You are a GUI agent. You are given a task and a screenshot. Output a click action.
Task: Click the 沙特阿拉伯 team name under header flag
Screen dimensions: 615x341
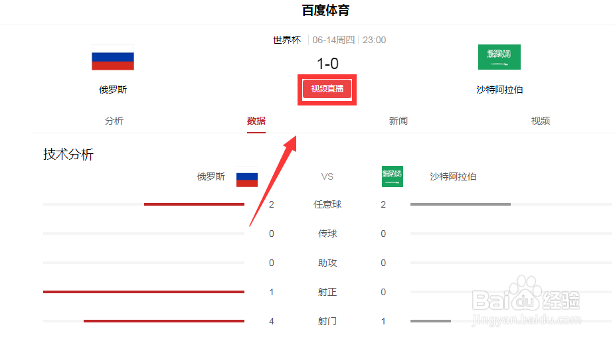click(x=499, y=90)
